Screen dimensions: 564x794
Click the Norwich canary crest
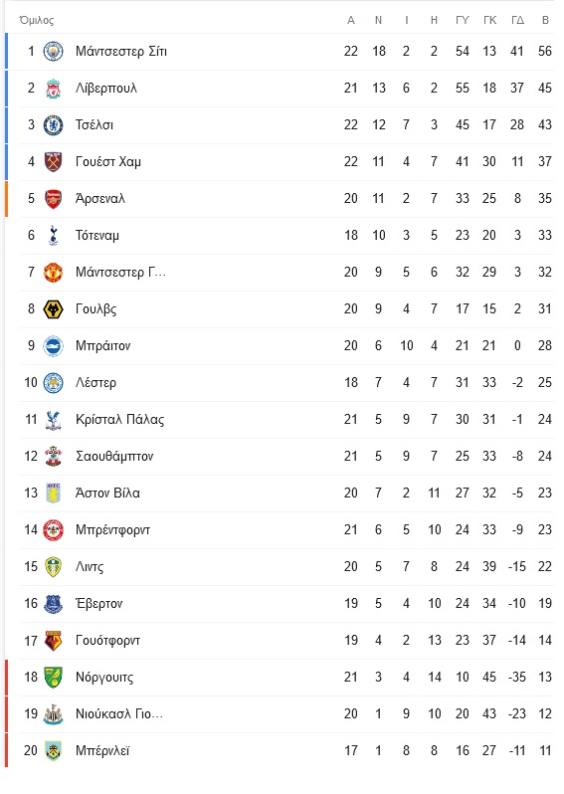coord(53,677)
